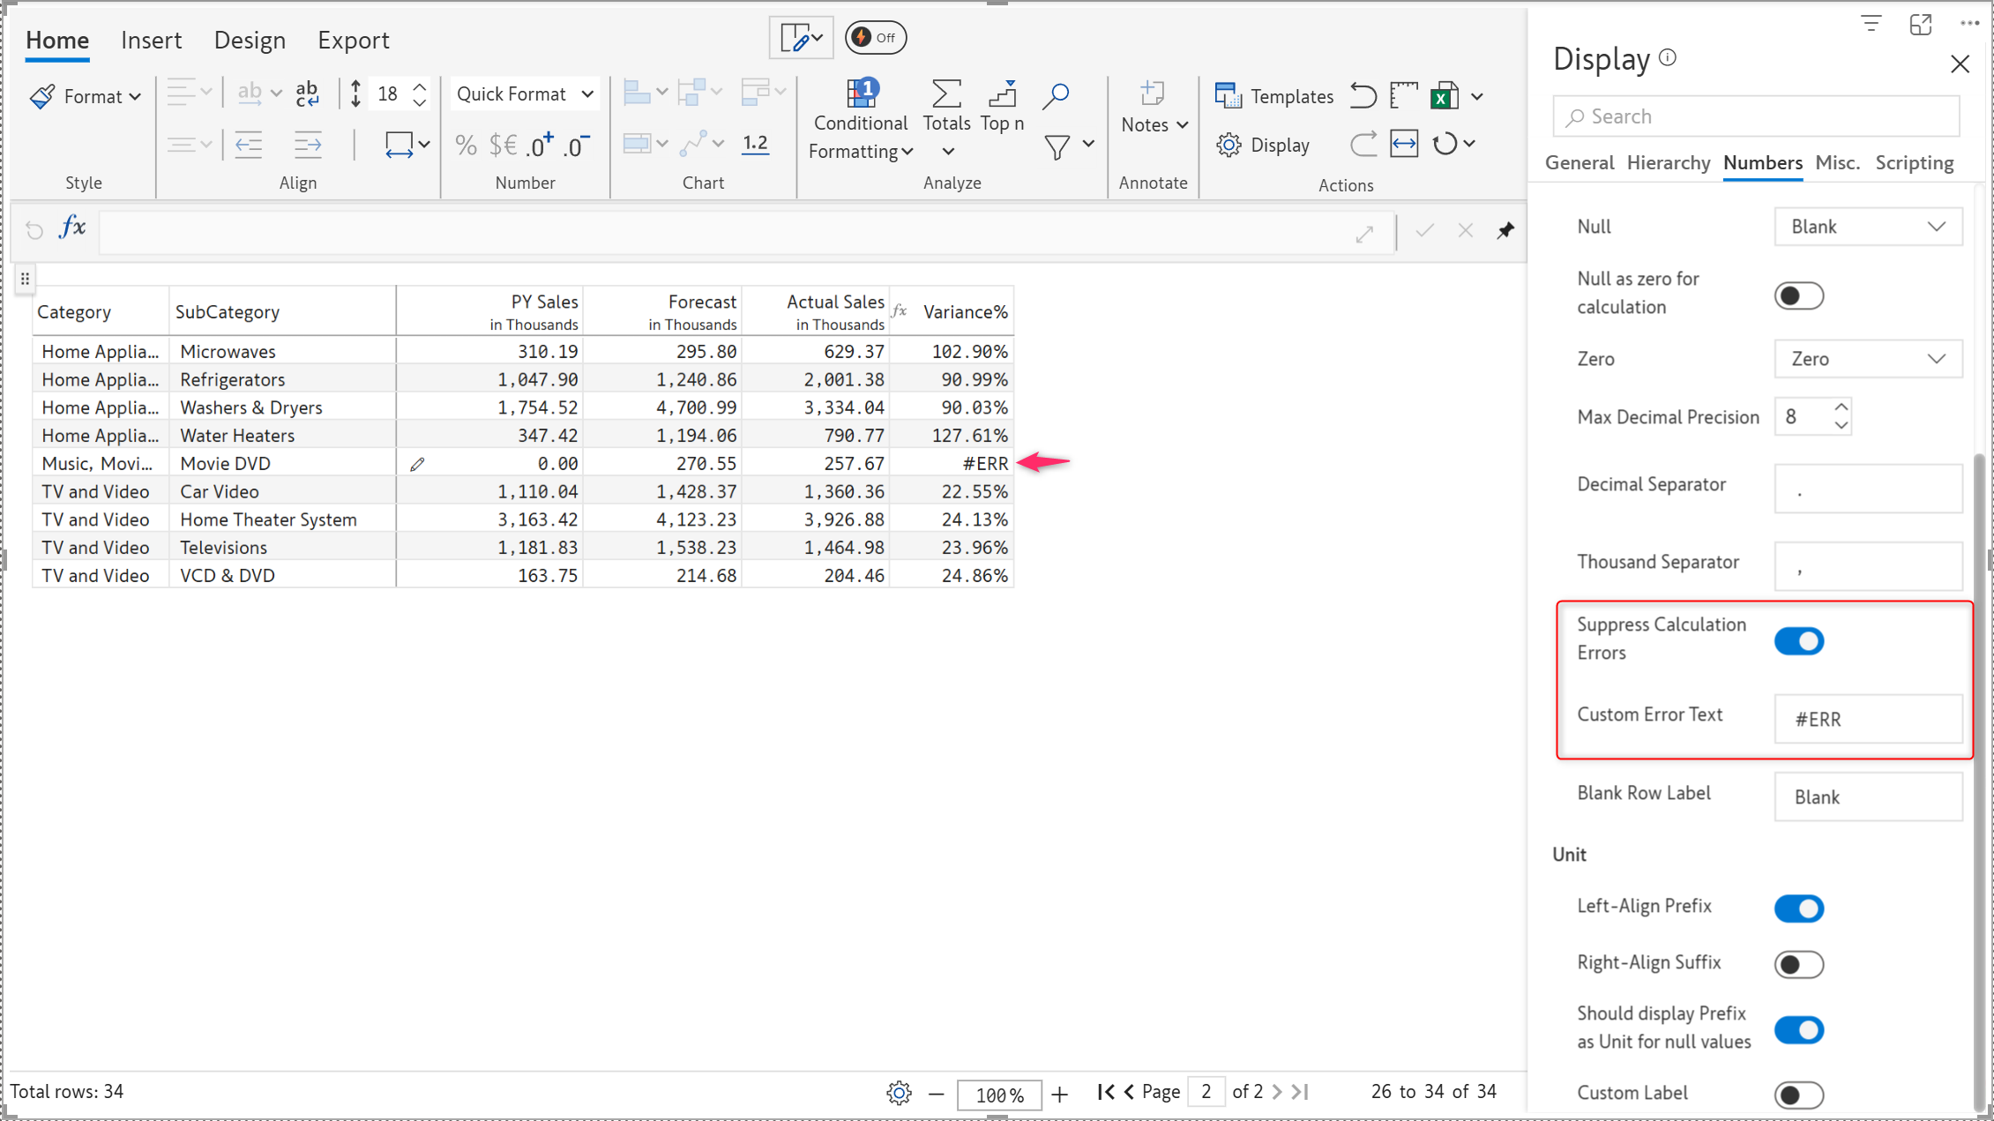Screen dimensions: 1994x1121
Task: Click the Totals sigma icon
Action: (946, 93)
